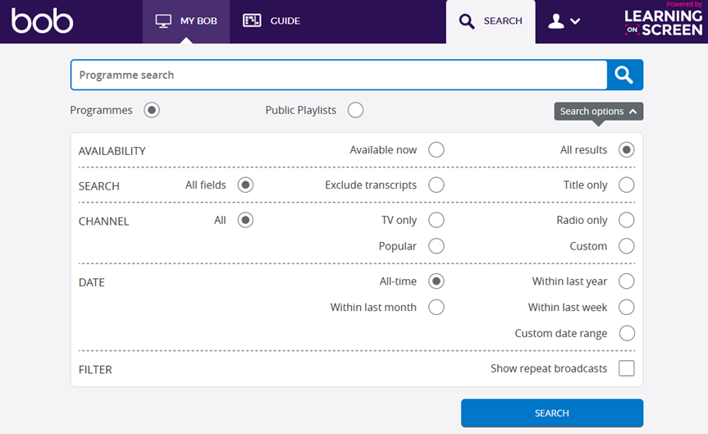Open the MY BOB tab
Viewport: 708px width, 434px height.
pyautogui.click(x=186, y=21)
